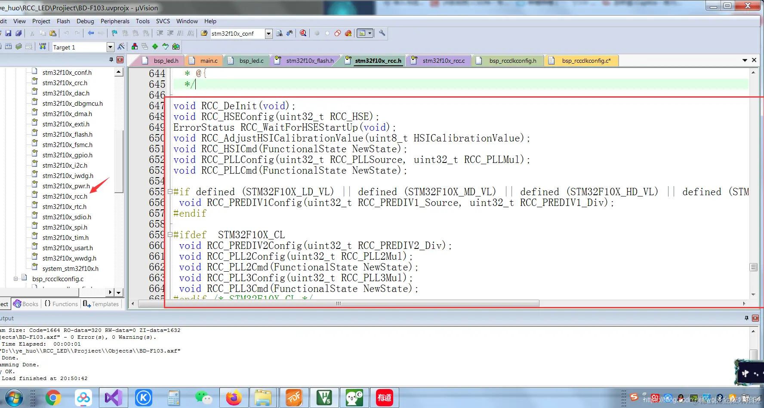Open the Peripherals menu
Screen dimensions: 764x408
pyautogui.click(x=115, y=21)
